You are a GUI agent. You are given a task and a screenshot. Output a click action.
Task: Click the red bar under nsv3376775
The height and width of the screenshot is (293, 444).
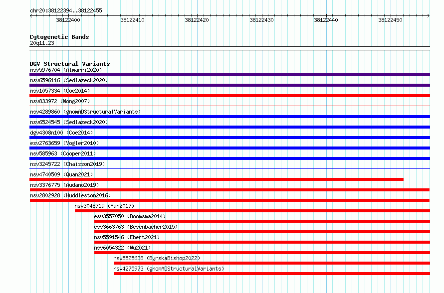(229, 190)
